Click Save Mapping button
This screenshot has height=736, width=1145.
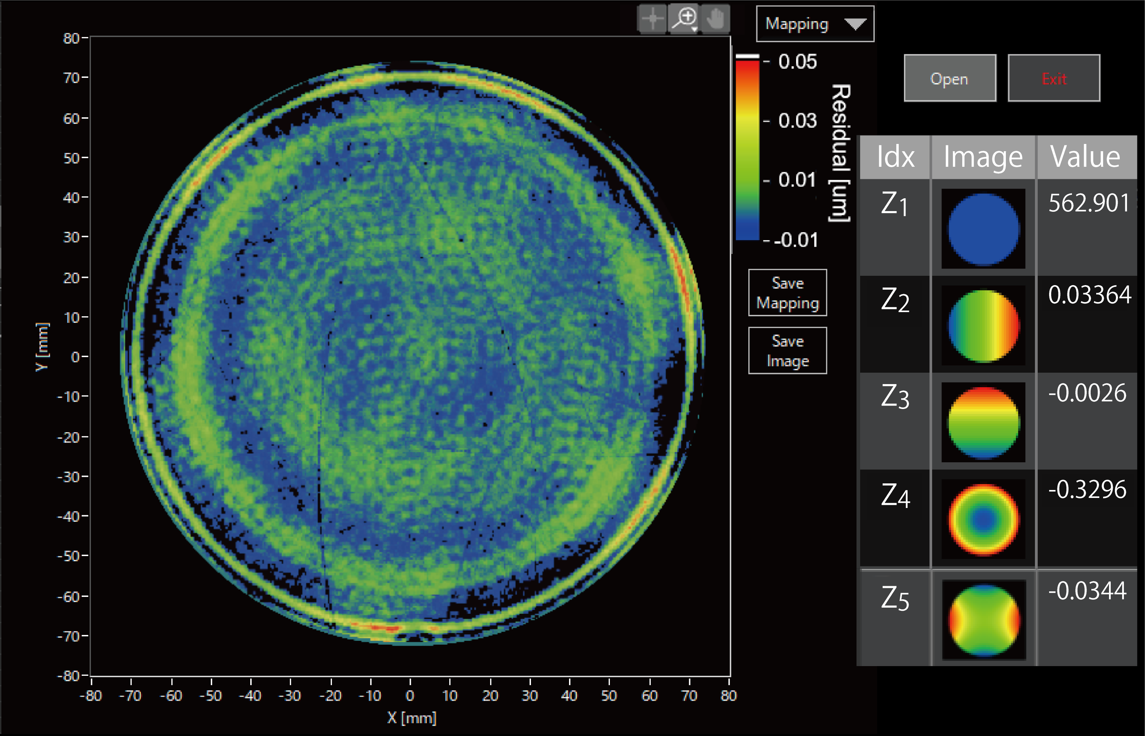pos(787,293)
